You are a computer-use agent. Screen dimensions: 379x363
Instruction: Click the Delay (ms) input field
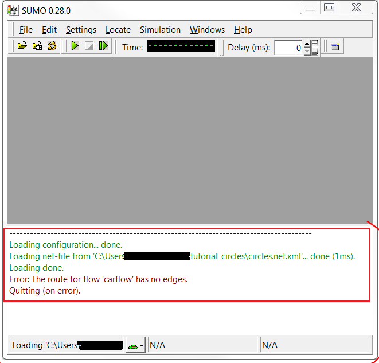pyautogui.click(x=288, y=48)
